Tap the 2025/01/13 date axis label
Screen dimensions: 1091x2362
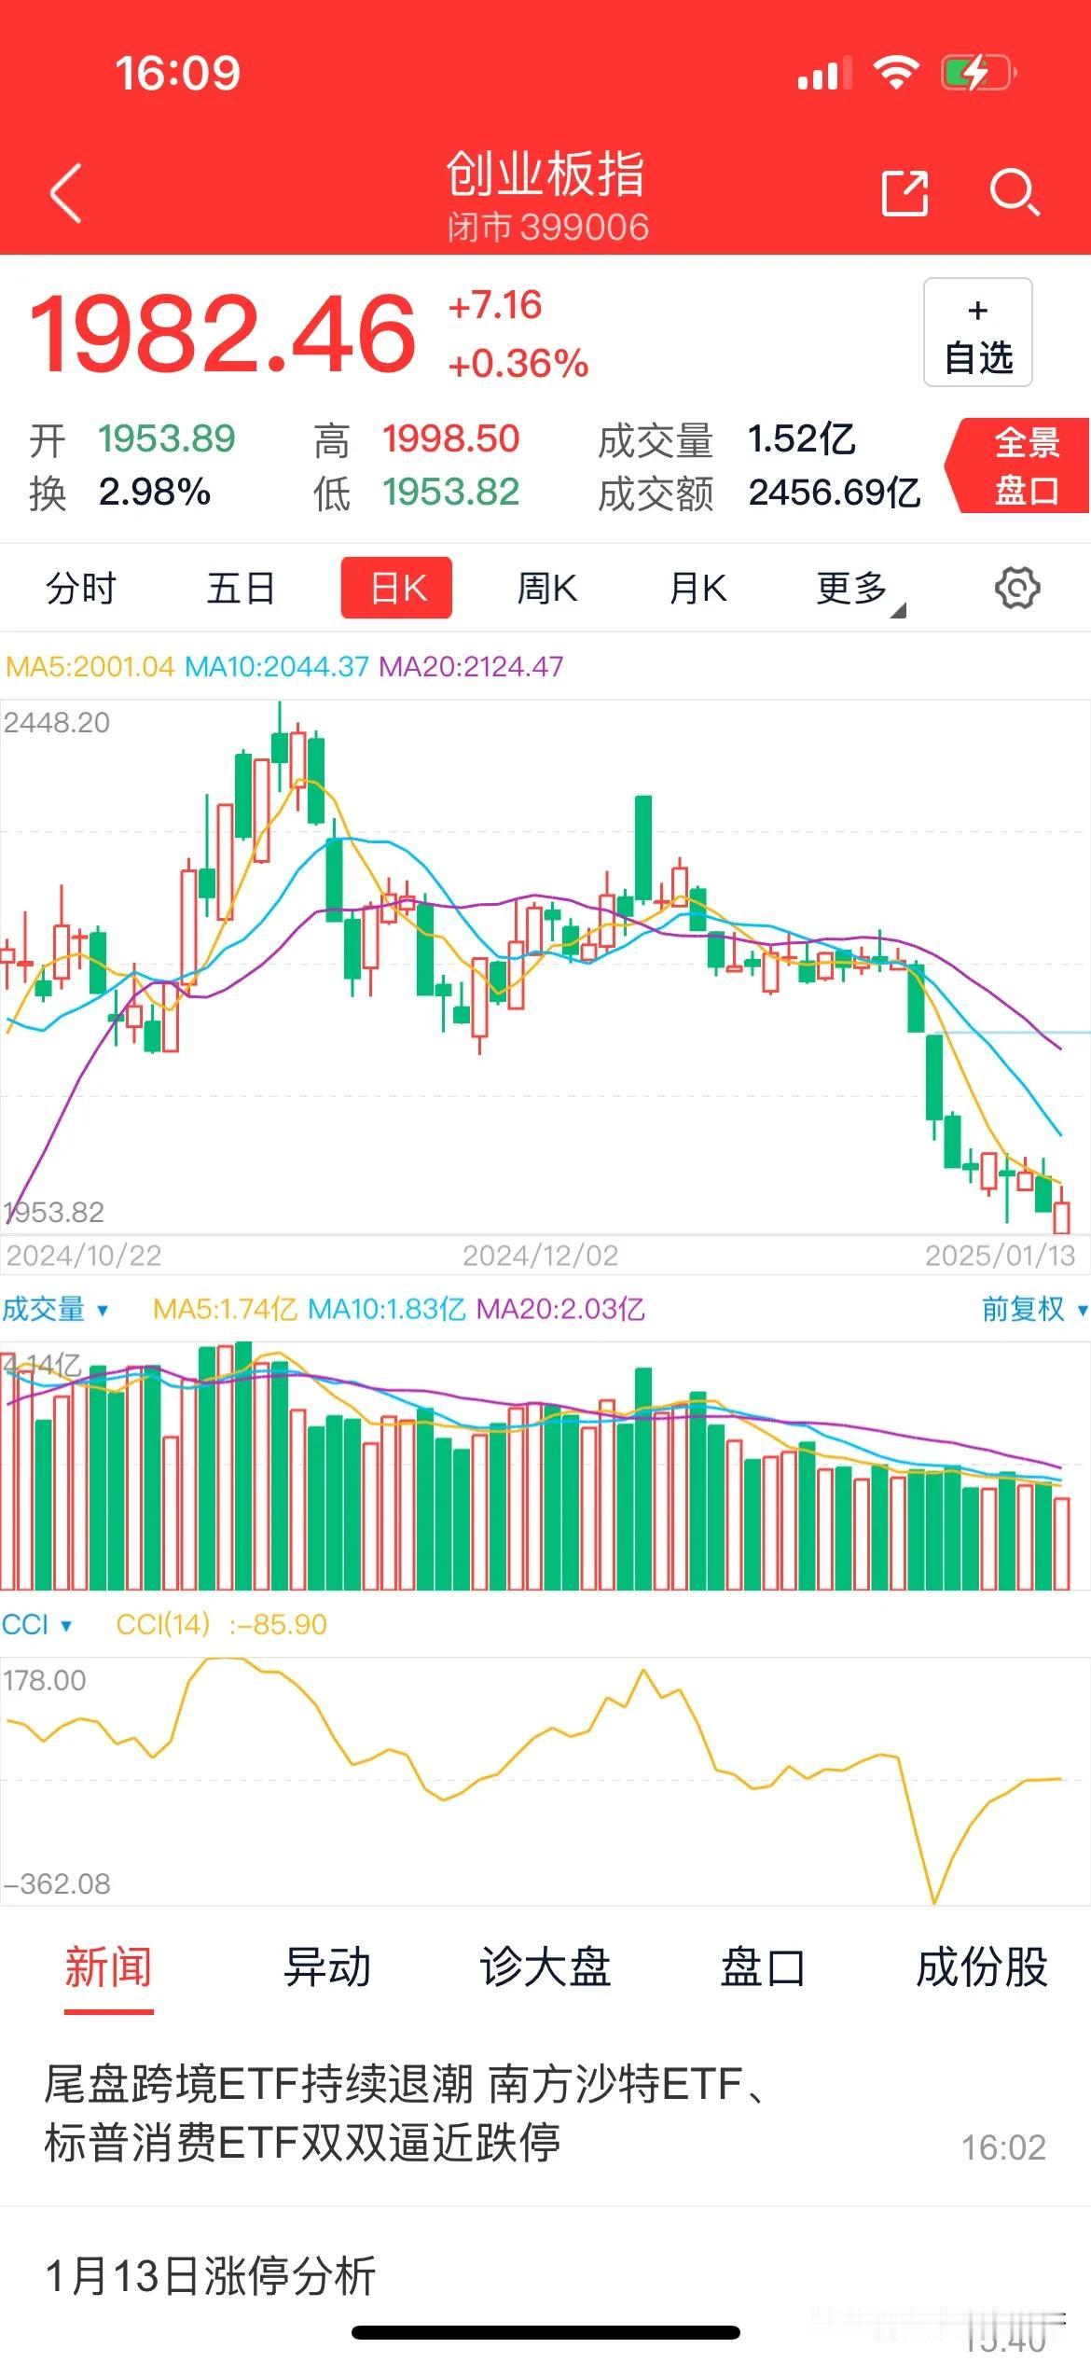1001,1255
